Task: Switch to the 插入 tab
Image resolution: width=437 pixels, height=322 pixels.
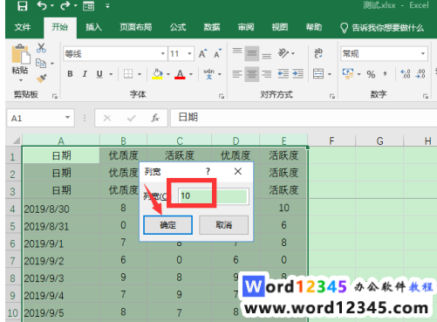Action: tap(93, 27)
